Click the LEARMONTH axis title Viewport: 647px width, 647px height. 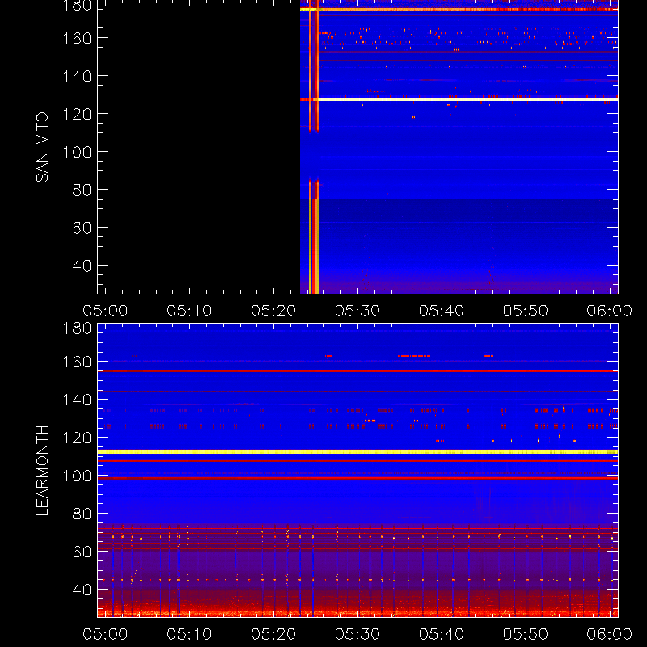(x=42, y=471)
